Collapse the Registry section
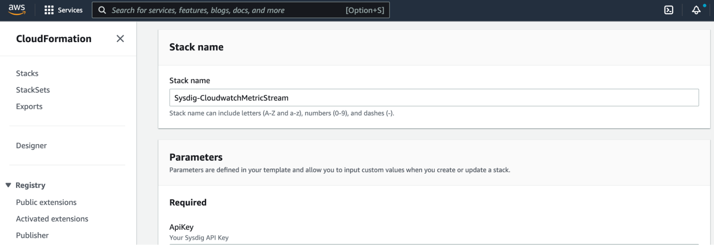714x245 pixels. [8, 185]
